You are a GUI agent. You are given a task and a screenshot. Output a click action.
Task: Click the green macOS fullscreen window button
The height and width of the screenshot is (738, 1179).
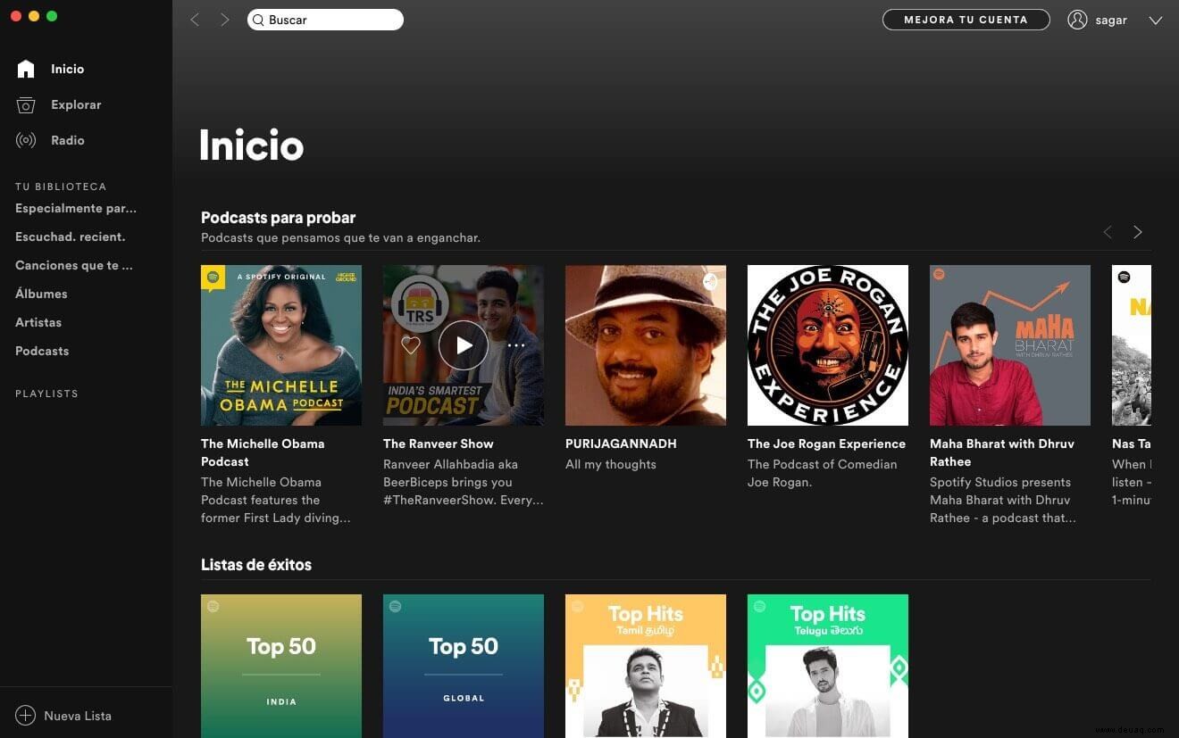point(52,16)
